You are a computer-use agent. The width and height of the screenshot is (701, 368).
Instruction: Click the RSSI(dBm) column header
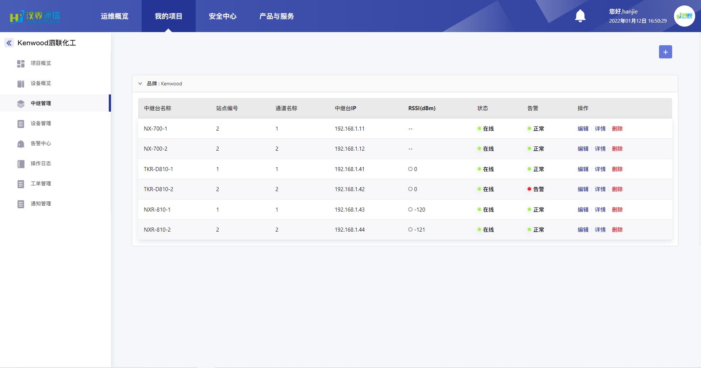tap(422, 108)
